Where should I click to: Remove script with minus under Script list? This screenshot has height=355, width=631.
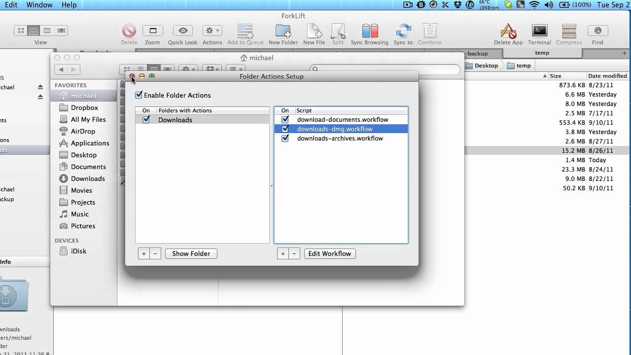pos(294,253)
